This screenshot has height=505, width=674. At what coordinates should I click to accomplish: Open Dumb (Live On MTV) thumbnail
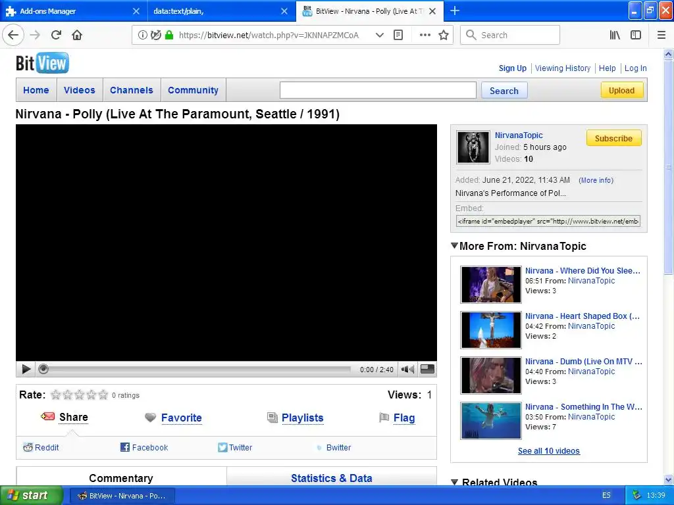coord(491,375)
